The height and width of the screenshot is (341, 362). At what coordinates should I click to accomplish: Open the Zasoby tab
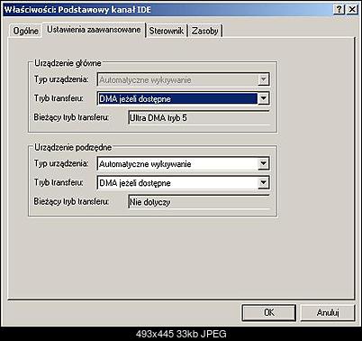[205, 31]
